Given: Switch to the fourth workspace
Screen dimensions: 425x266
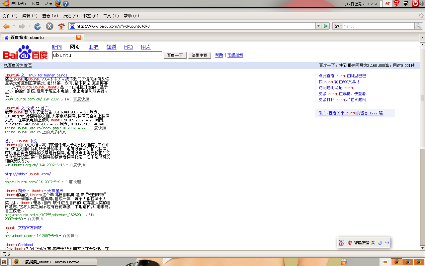Looking at the screenshot, I should click(419, 262).
